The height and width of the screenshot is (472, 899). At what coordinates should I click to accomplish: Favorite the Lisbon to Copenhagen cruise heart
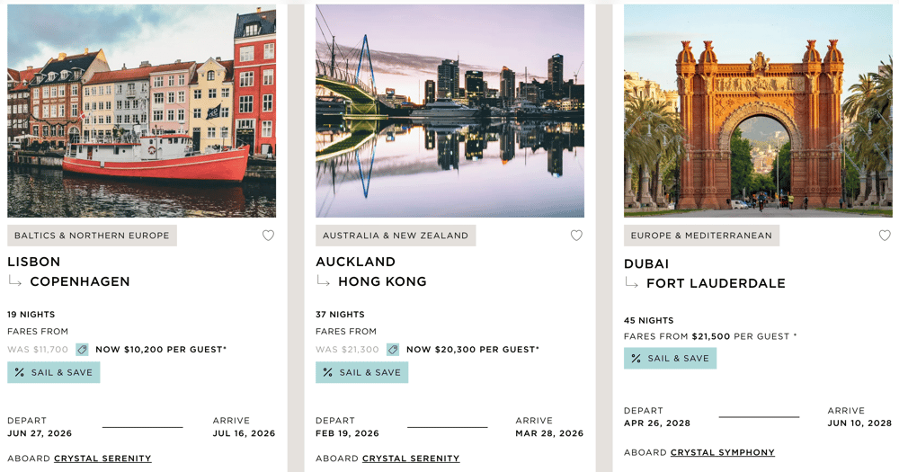(268, 236)
